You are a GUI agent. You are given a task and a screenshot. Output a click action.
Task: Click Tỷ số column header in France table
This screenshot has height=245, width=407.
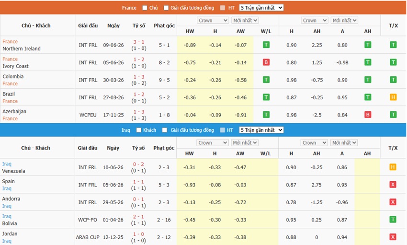[x=139, y=26]
